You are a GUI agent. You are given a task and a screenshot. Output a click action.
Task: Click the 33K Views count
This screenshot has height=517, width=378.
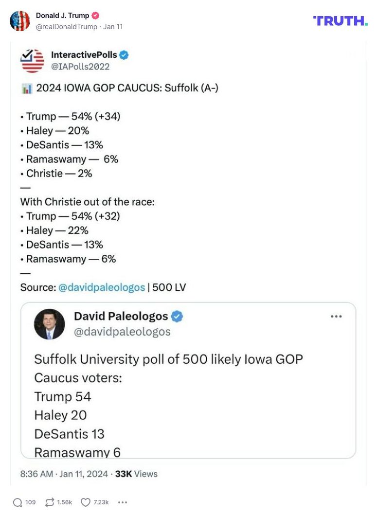pyautogui.click(x=136, y=474)
